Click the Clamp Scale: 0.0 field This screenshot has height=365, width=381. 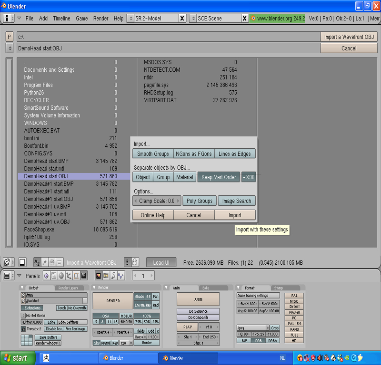tap(157, 201)
